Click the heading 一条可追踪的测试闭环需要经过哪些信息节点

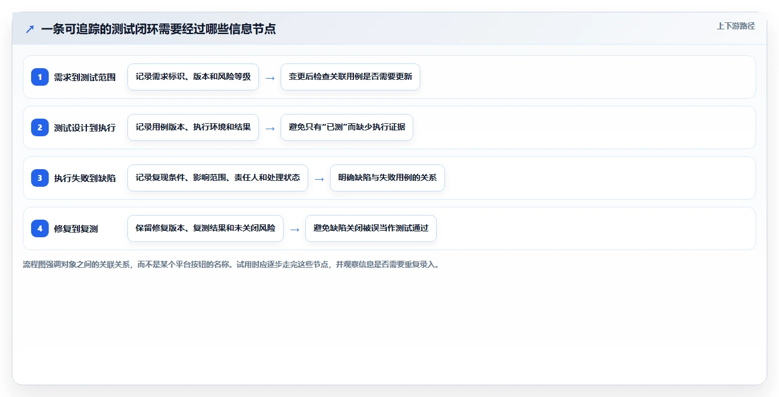coord(159,29)
